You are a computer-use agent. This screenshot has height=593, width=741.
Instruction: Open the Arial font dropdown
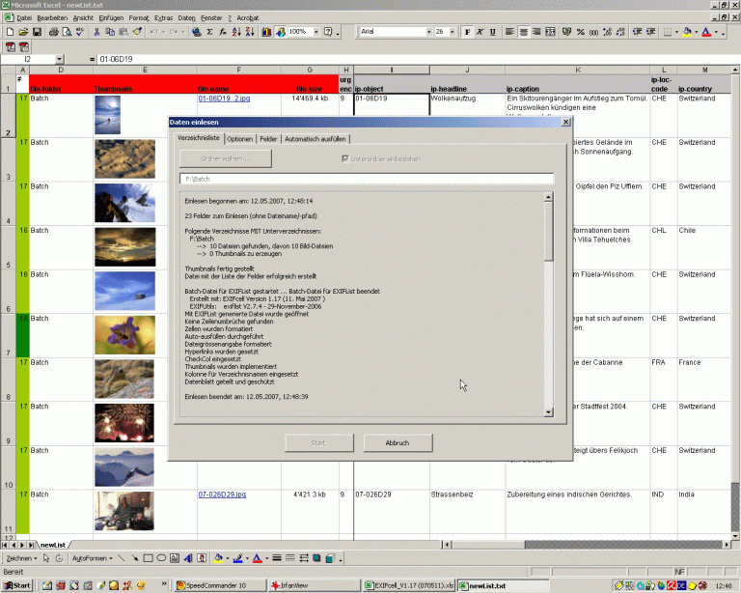point(429,32)
